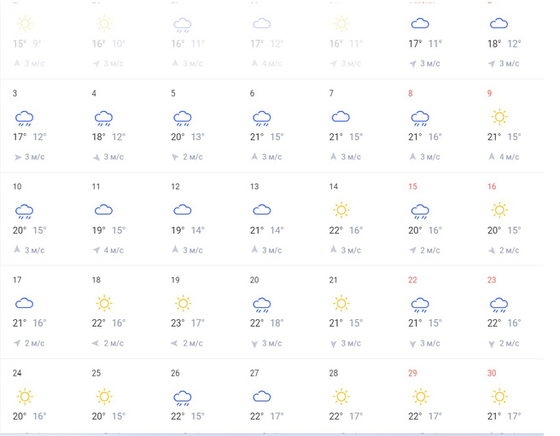Select the rain icon on day 20
Screen dimensions: 560x436
tap(261, 304)
